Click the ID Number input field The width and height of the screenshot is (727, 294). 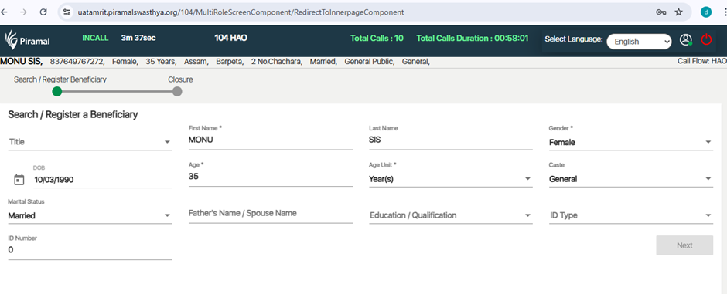pyautogui.click(x=90, y=250)
